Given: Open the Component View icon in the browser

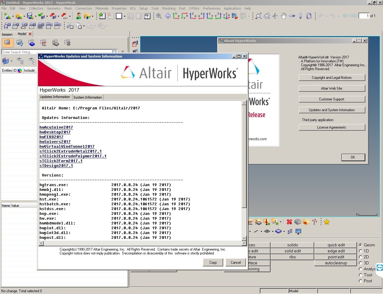Looking at the screenshot, I should [x=32, y=43].
